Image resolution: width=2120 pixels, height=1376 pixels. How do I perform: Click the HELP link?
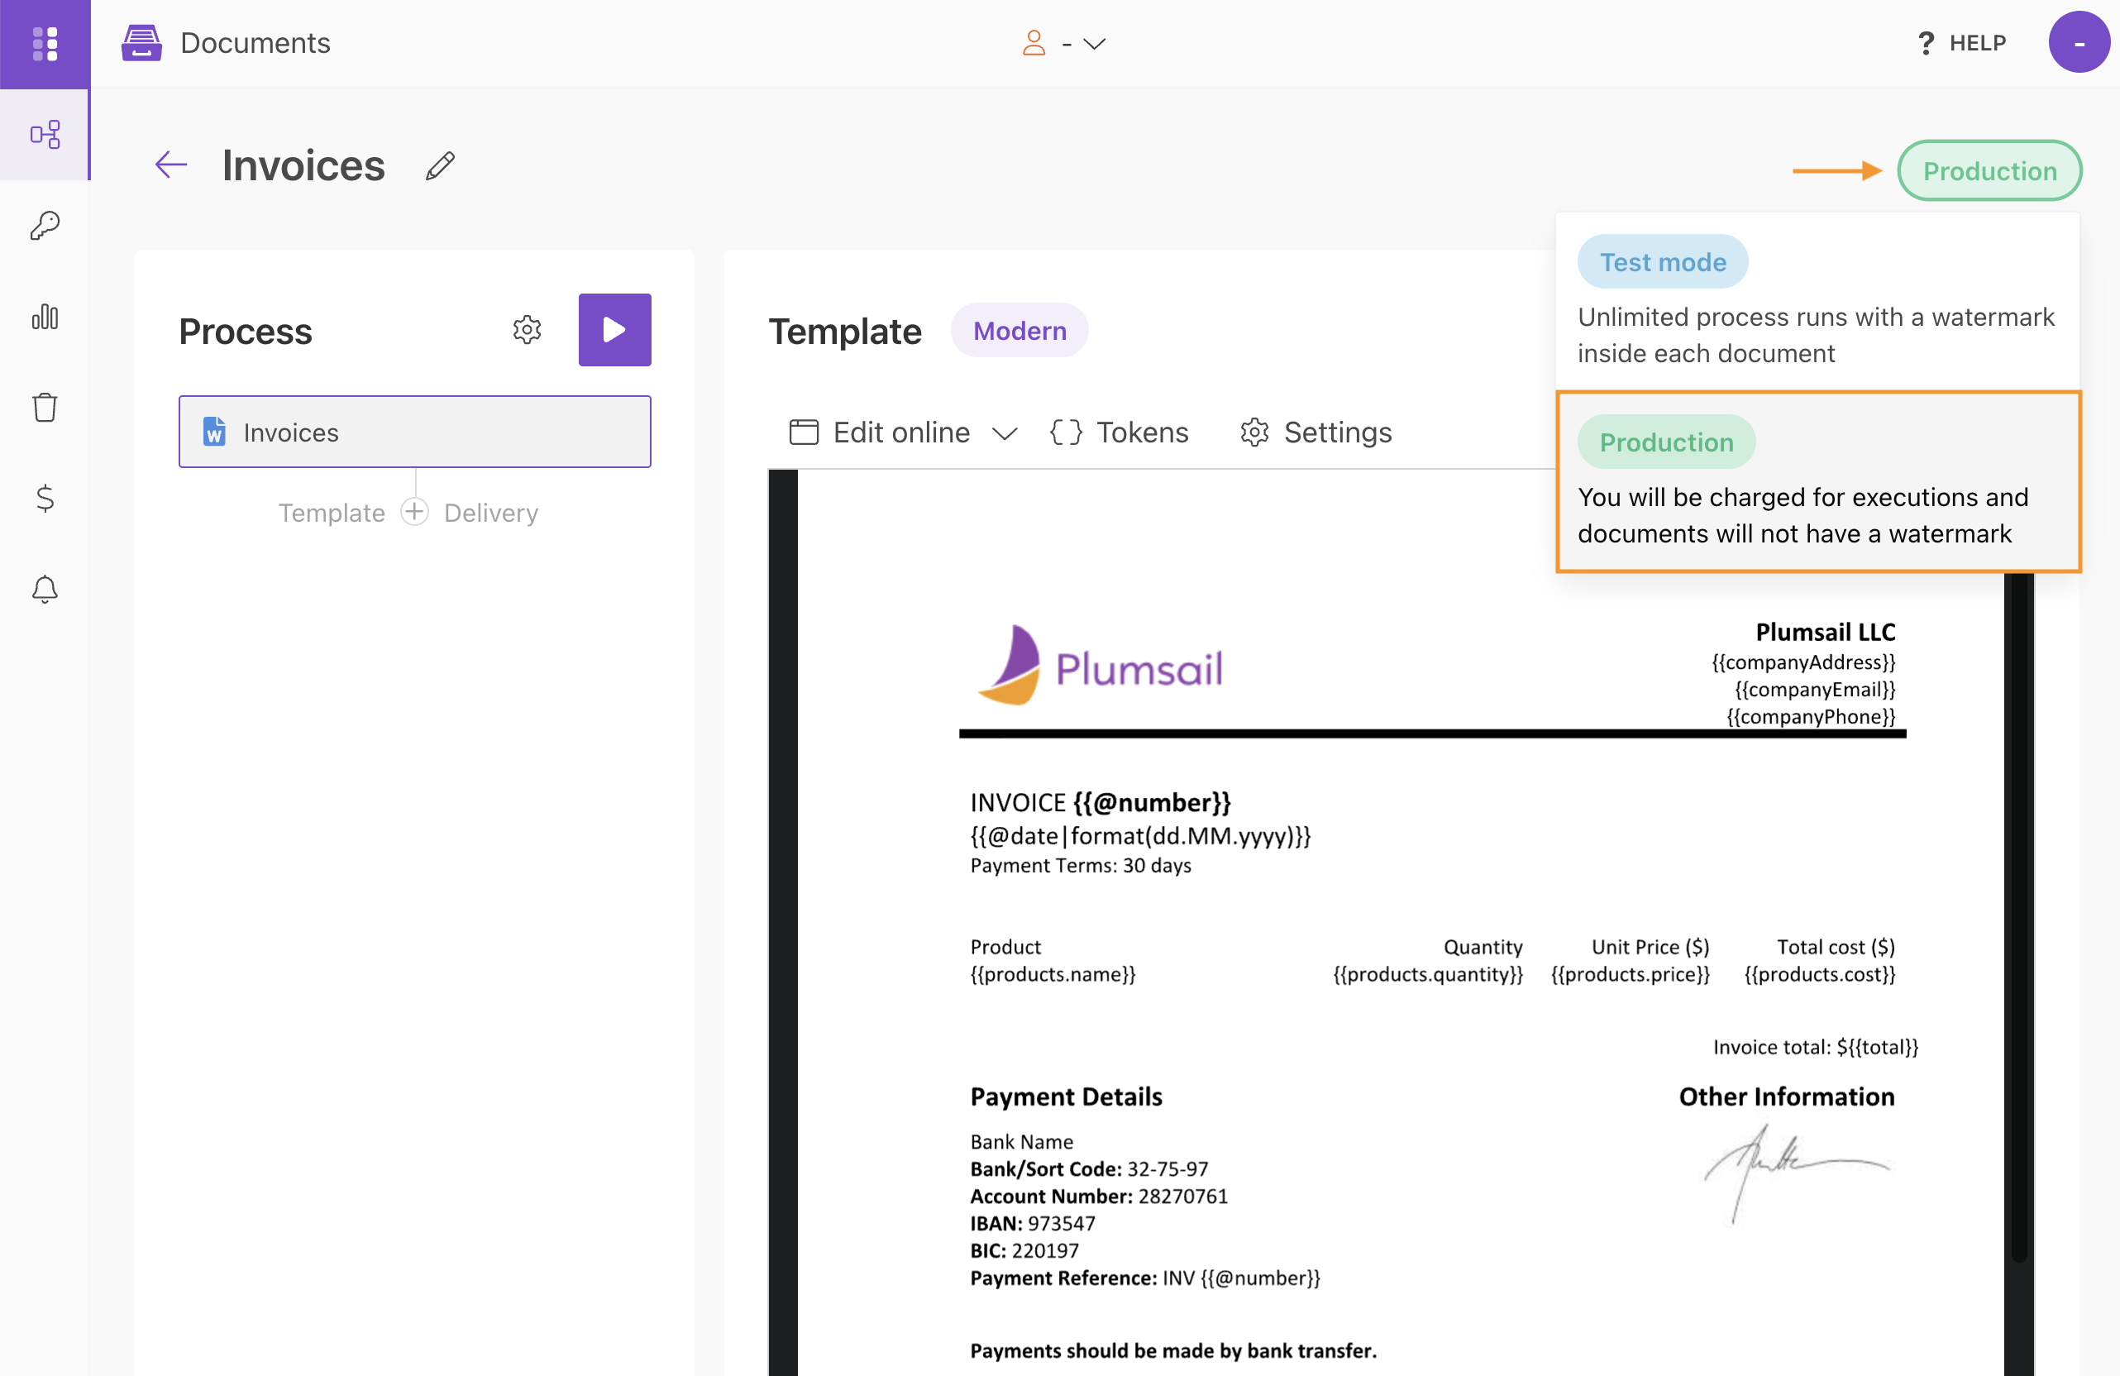tap(1978, 43)
